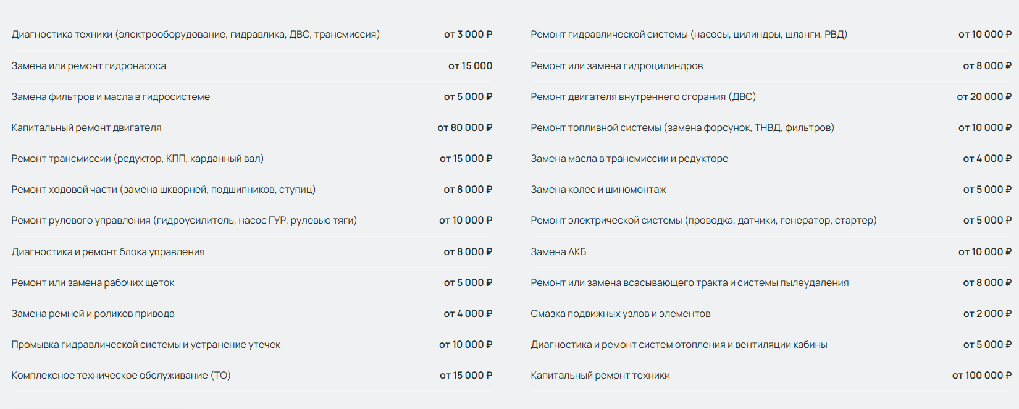
Task: Select 'Ремонт или замена рабочих щеток'
Action: [93, 283]
